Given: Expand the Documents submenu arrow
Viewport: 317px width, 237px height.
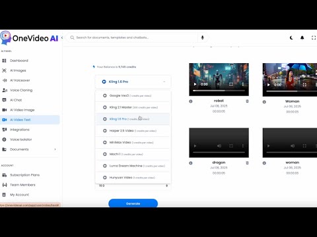Looking at the screenshot, I should pos(55,149).
